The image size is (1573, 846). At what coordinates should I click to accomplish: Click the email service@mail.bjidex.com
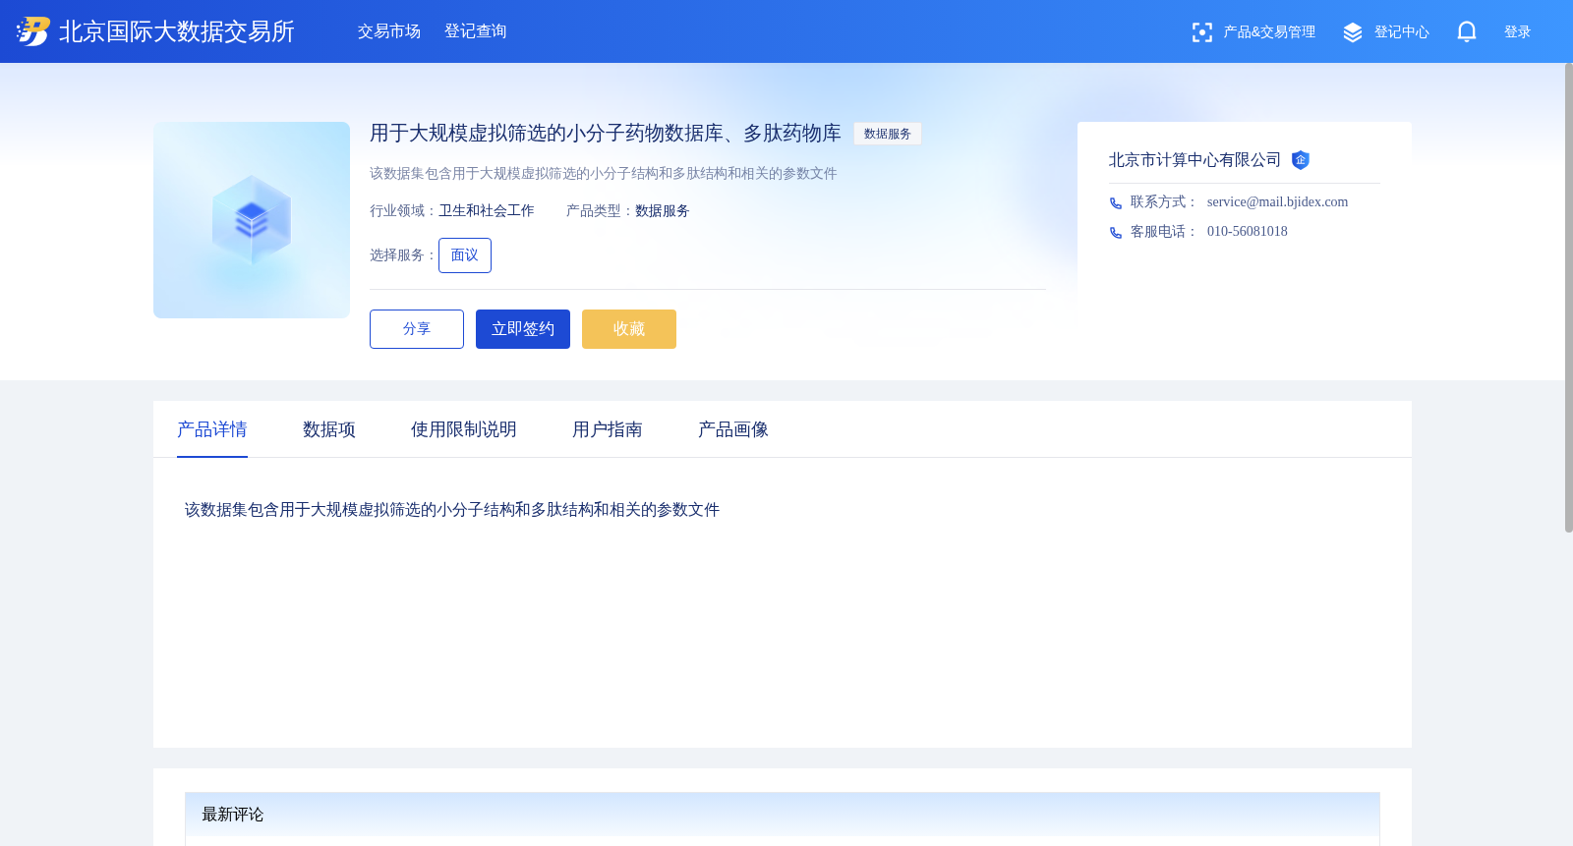click(x=1277, y=202)
